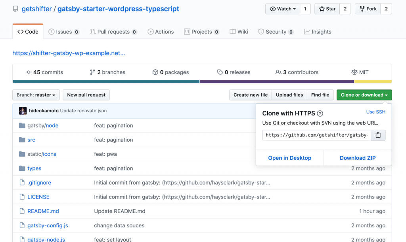Open the Update renovate.json commit message
The image size is (406, 242).
[83, 111]
